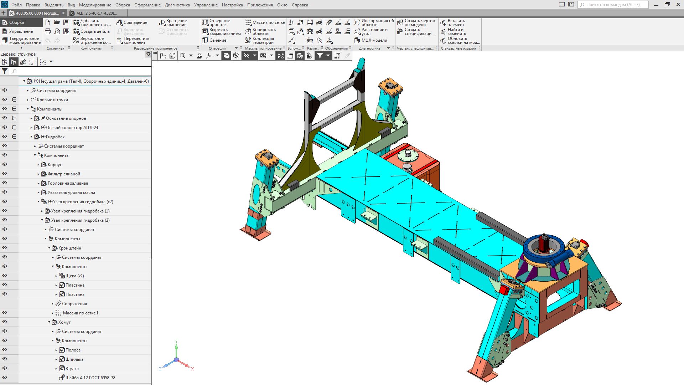Collapse the Гидробак tree node
The image size is (684, 385).
(31, 137)
